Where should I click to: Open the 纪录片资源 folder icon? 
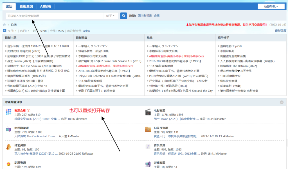click(x=148, y=129)
